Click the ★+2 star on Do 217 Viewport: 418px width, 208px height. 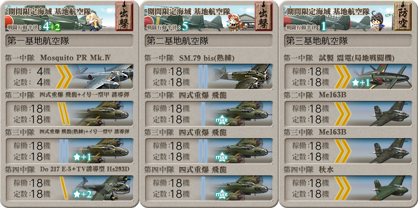83,194
